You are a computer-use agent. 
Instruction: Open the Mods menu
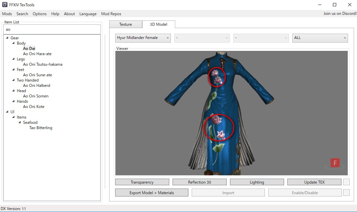7,14
